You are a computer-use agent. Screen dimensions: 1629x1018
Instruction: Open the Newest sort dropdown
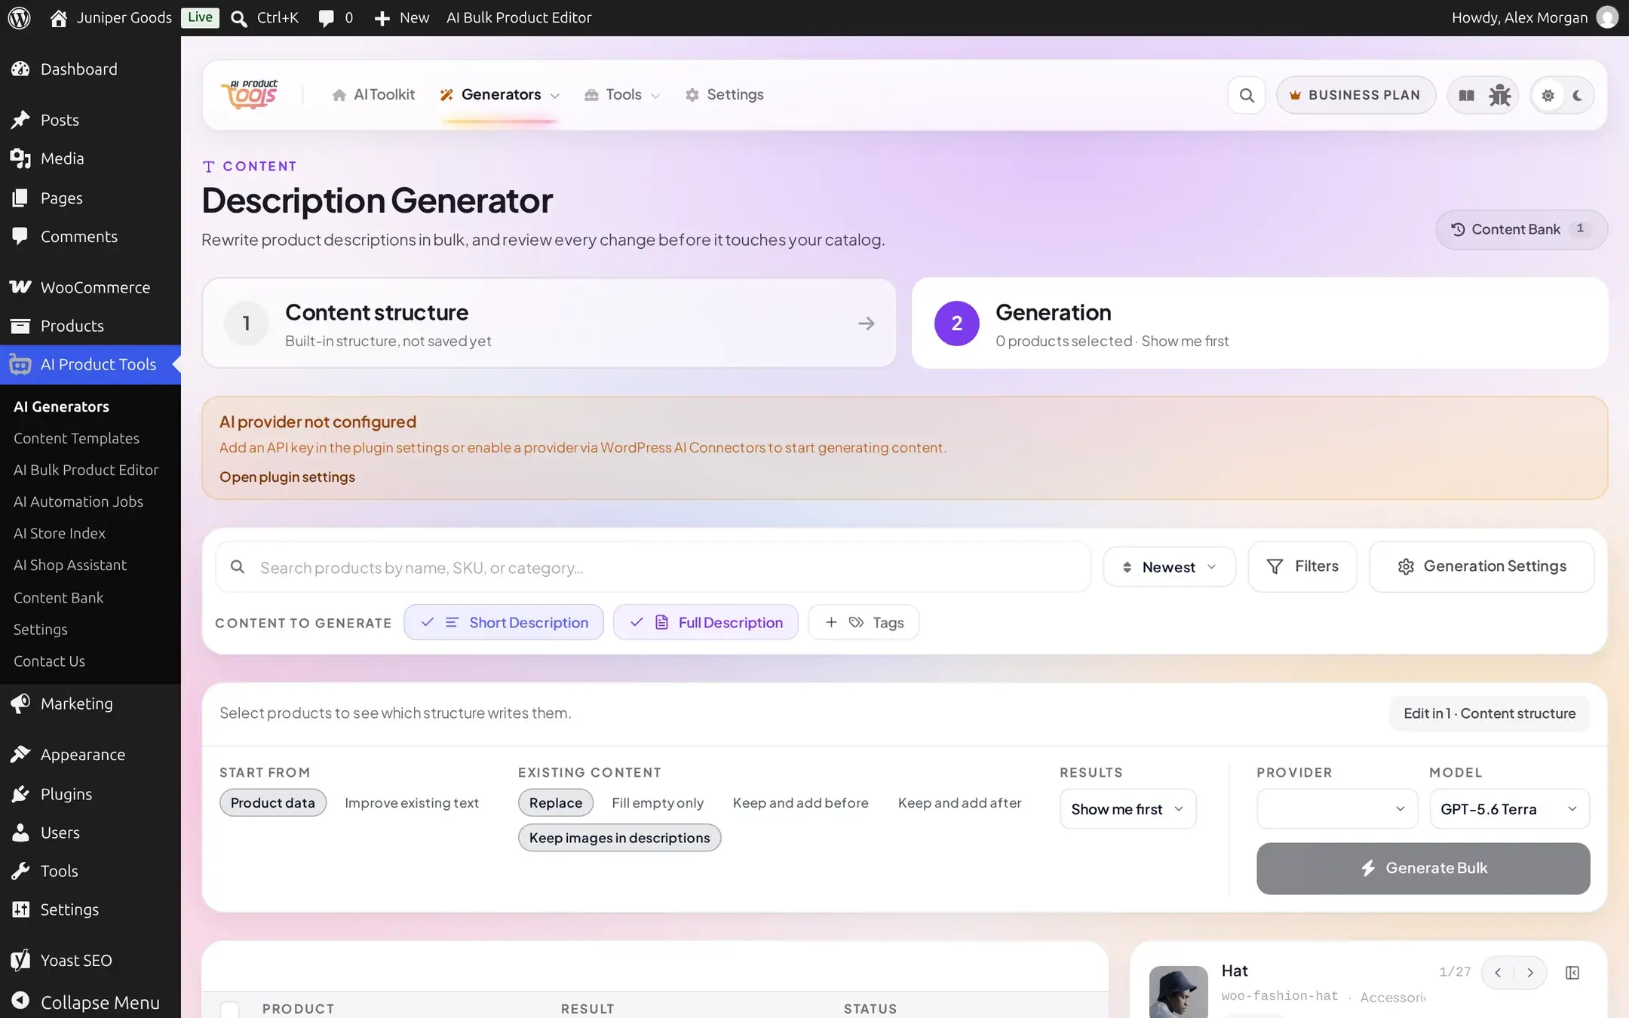tap(1169, 567)
